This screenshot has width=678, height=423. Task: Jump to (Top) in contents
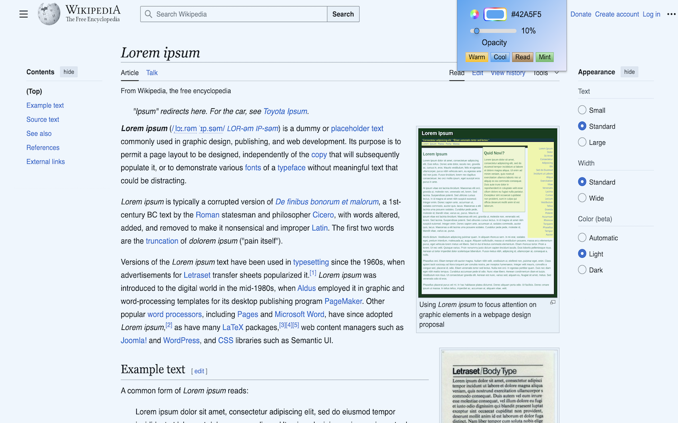(34, 91)
